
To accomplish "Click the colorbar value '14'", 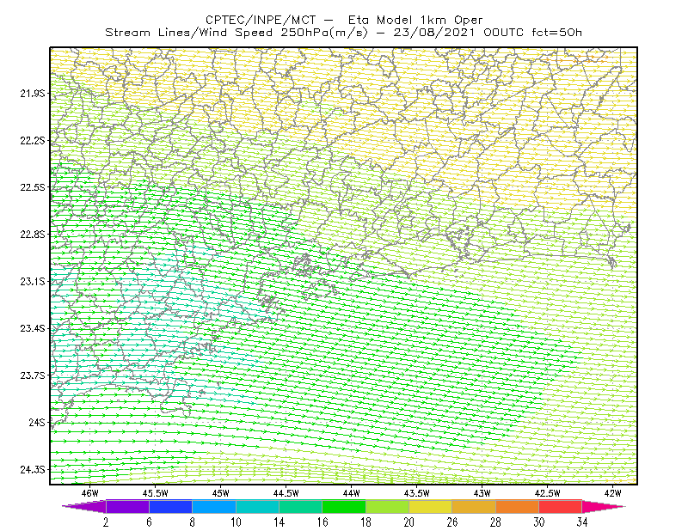I will [x=279, y=522].
